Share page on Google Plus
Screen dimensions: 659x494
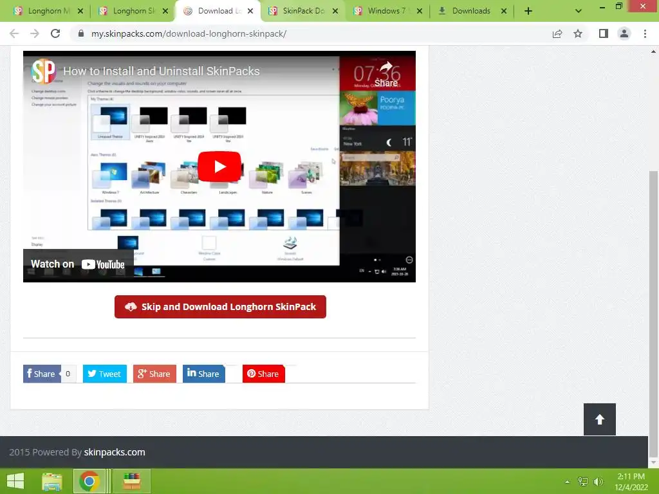pyautogui.click(x=154, y=374)
